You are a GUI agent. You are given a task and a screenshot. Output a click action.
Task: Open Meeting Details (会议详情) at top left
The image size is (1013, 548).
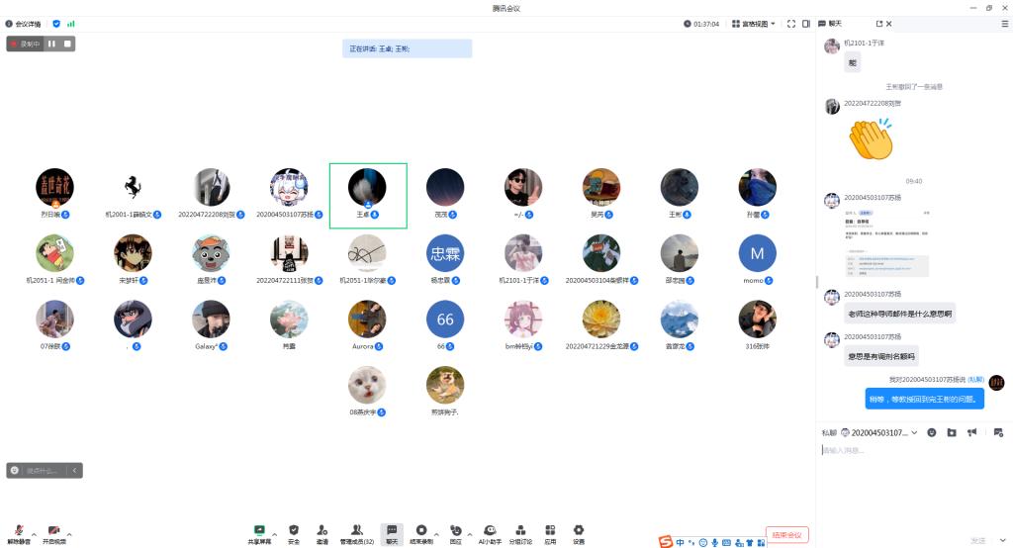[x=24, y=24]
